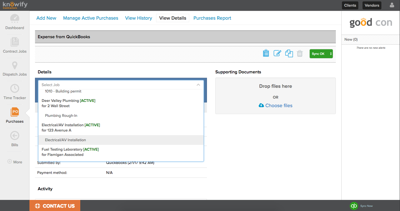
Task: Expand the More sidebar option
Action: pyautogui.click(x=15, y=162)
